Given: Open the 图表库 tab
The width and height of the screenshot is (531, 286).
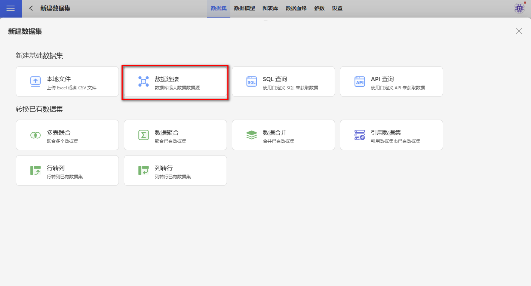Looking at the screenshot, I should click(x=270, y=8).
